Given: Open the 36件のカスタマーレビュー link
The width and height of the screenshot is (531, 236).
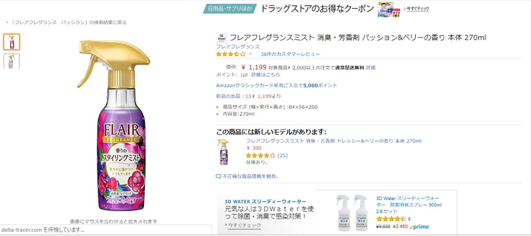Looking at the screenshot, I should pos(290,54).
